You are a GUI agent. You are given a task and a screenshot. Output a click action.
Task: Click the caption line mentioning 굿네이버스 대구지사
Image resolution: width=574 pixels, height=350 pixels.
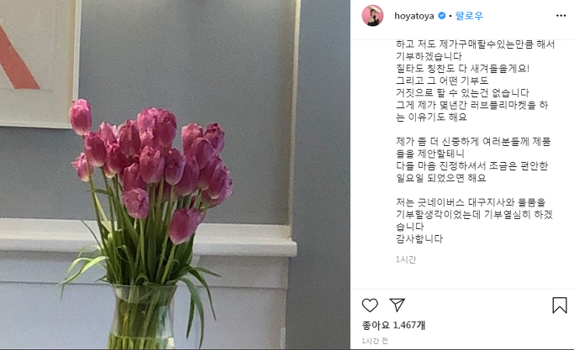pyautogui.click(x=471, y=202)
